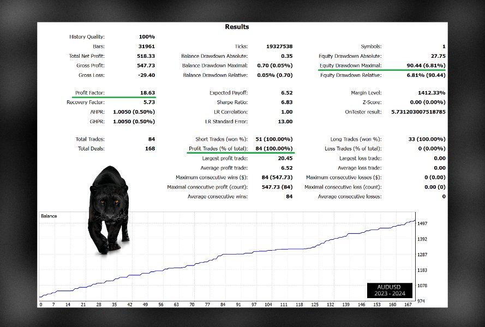485x327 pixels.
Task: Click the 1497 mark on the balance axis
Action: (422, 224)
